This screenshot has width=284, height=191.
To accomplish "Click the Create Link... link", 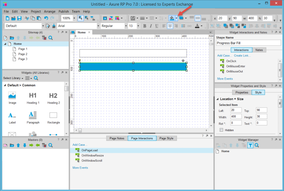I will [243, 56].
